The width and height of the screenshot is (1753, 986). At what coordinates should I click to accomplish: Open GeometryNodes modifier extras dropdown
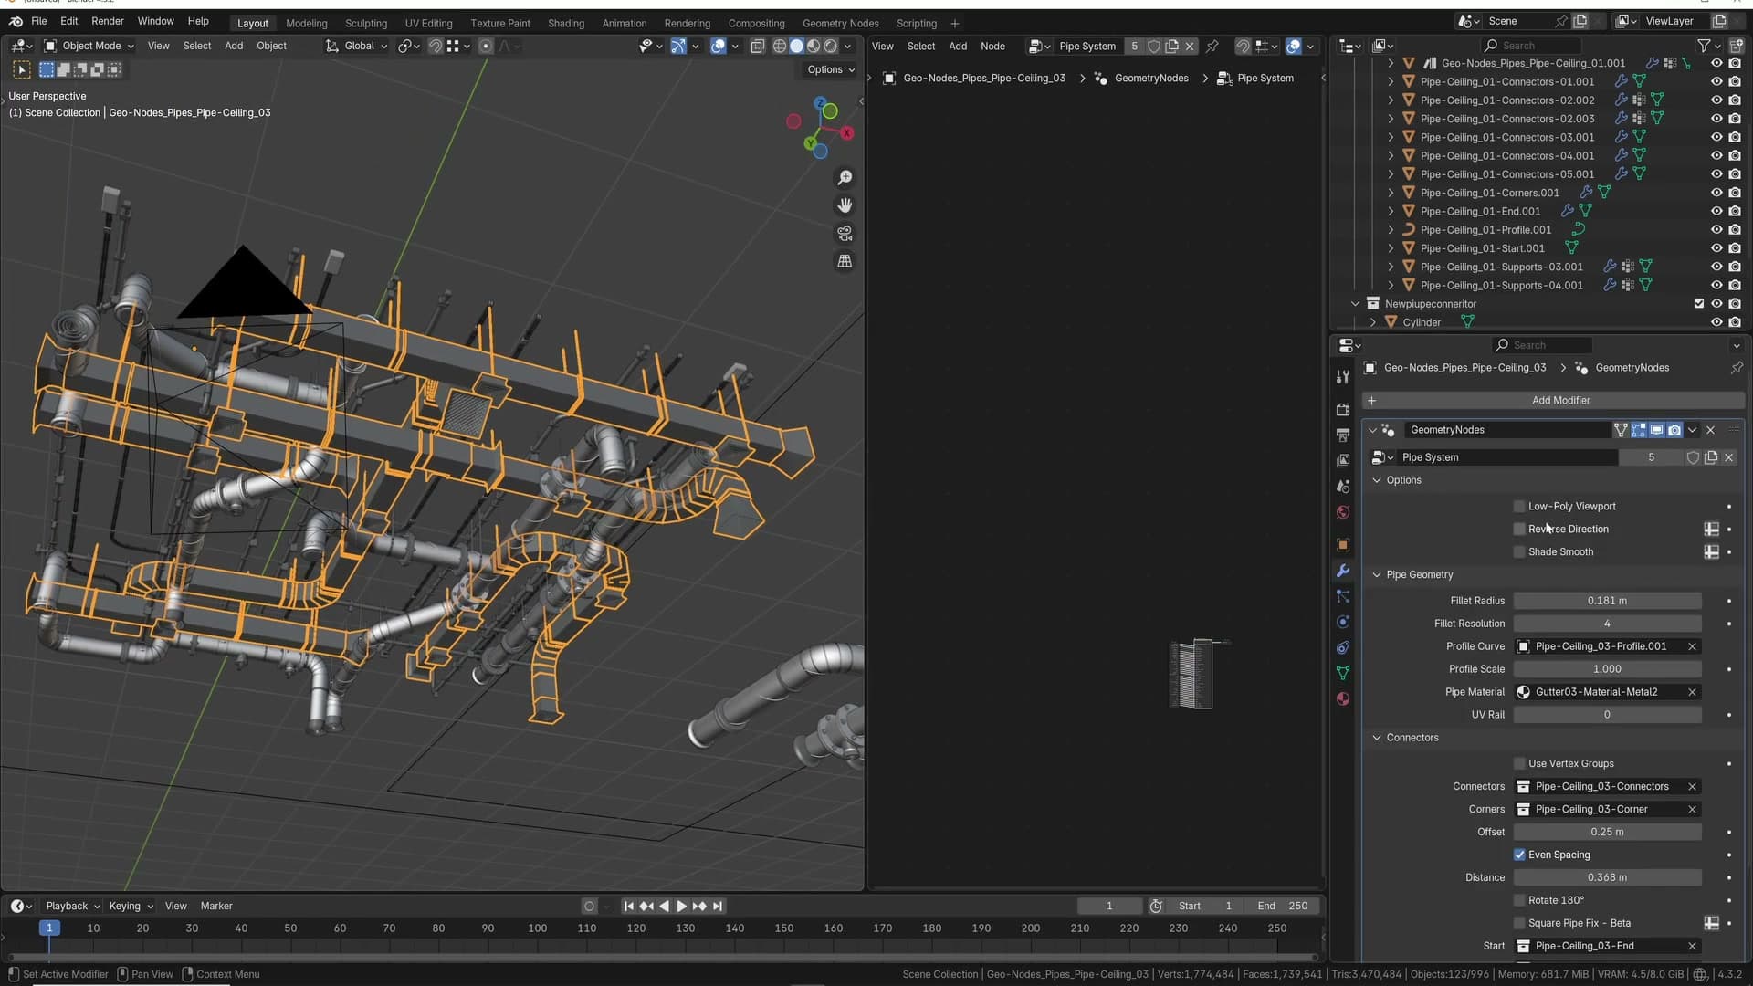(x=1693, y=430)
